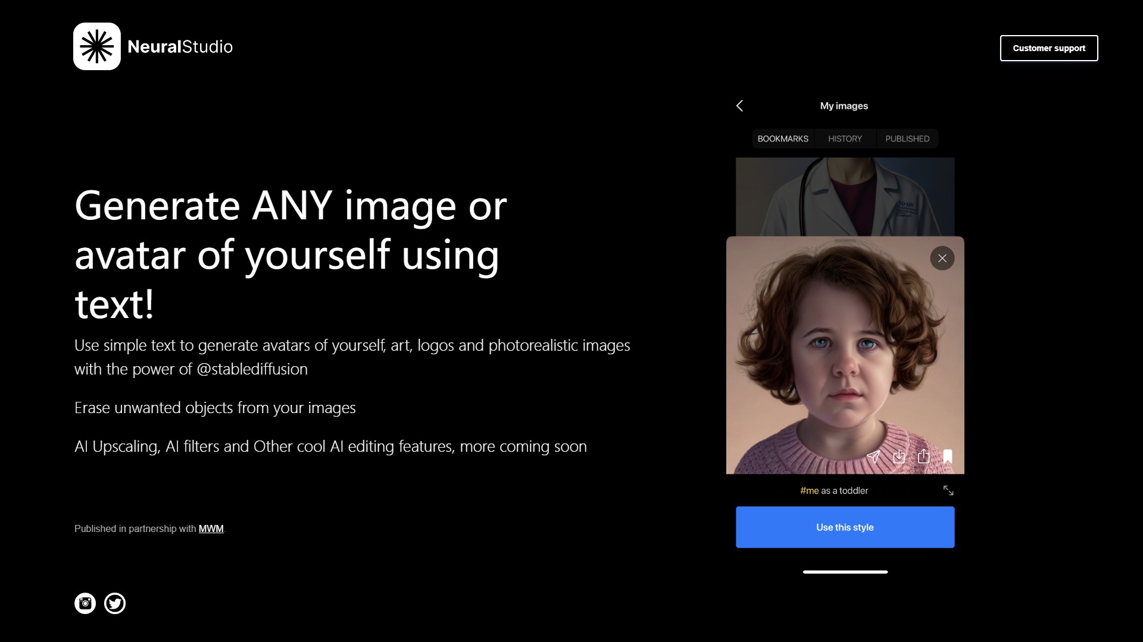This screenshot has height=642, width=1143.
Task: Tap the share icon on image
Action: [x=923, y=457]
